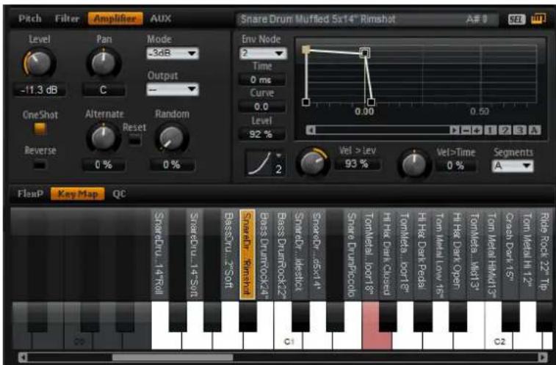Select the Bass DrumRock22" mapping

[x=282, y=254]
